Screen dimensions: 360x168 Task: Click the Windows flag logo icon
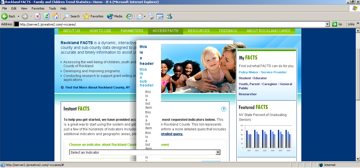pyautogui.click(x=355, y=8)
